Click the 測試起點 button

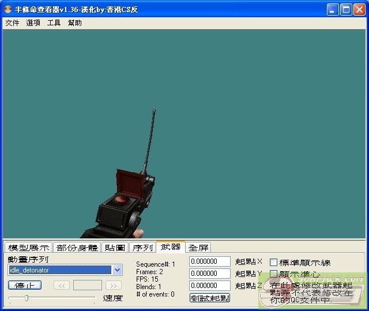(210, 298)
